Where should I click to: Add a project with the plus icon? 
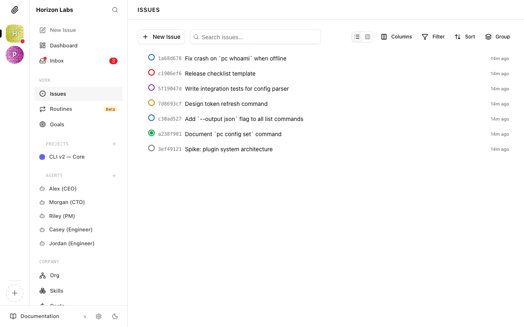[114, 144]
